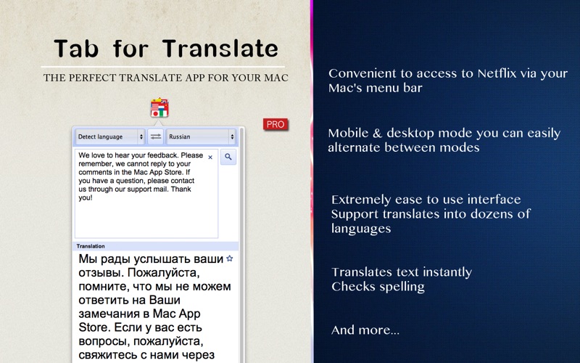Open the Russian target language dropdown
The height and width of the screenshot is (363, 580).
(x=201, y=136)
